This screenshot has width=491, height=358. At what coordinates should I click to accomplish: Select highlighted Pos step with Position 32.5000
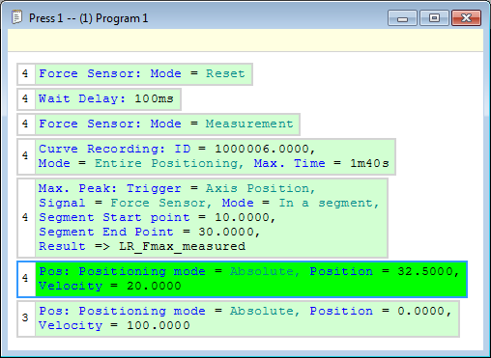242,279
